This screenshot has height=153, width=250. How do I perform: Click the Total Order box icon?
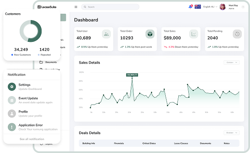[150, 34]
